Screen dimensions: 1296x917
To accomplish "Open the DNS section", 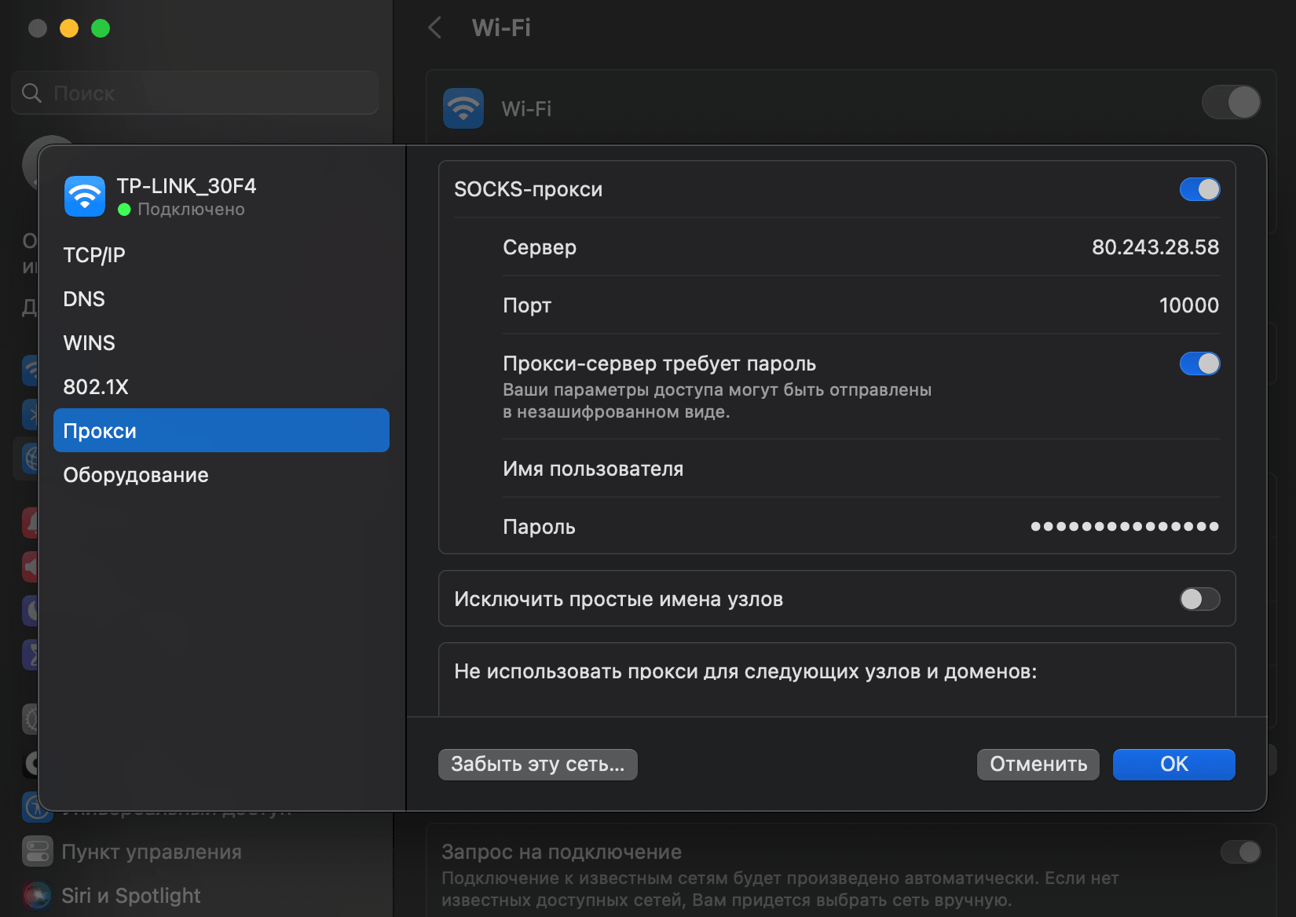I will click(x=221, y=299).
